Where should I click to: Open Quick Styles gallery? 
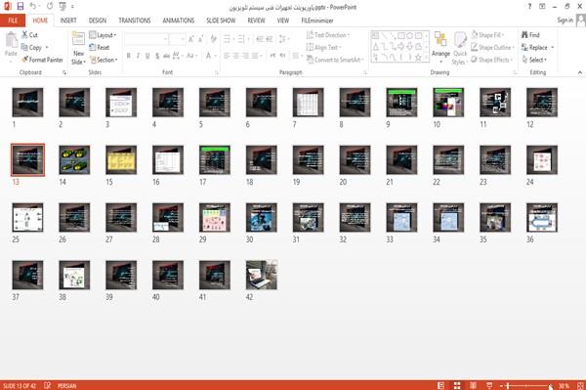460,49
